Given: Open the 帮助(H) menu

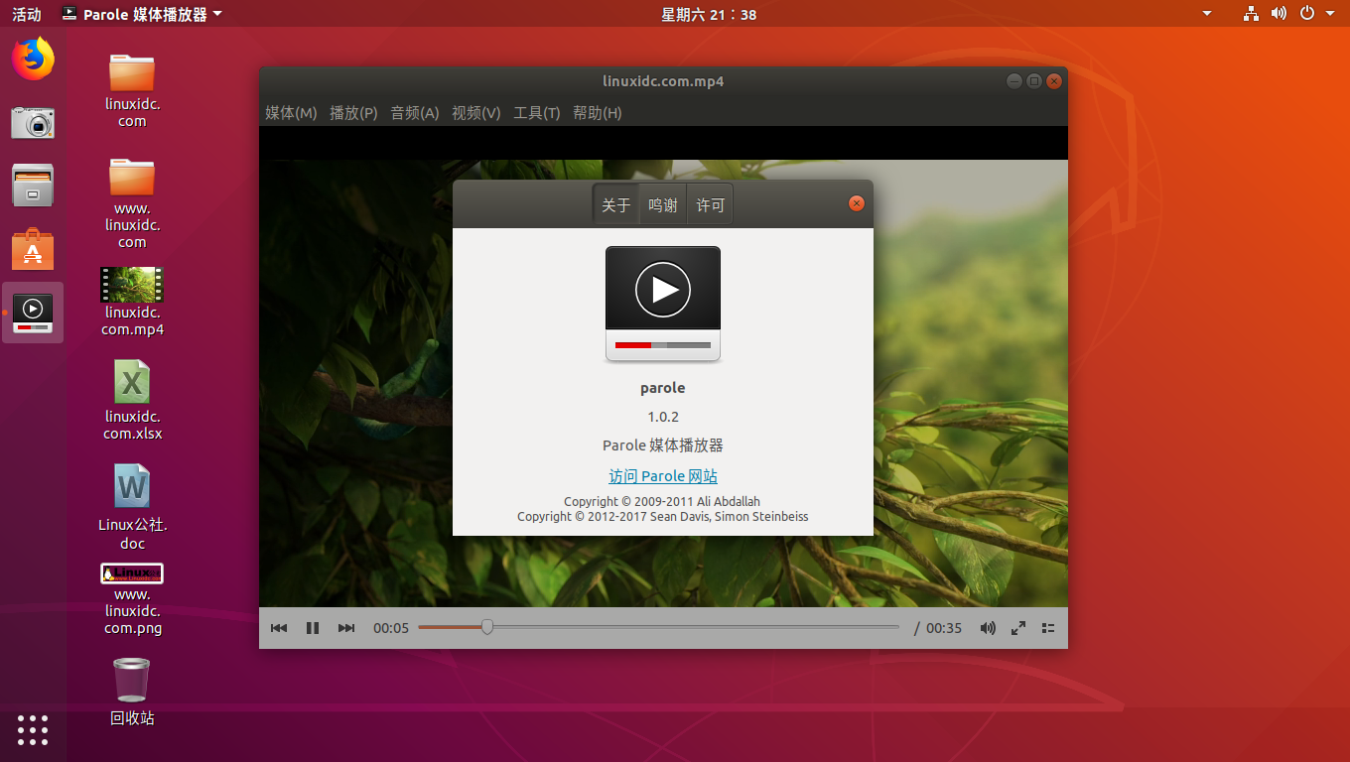Looking at the screenshot, I should pos(598,113).
